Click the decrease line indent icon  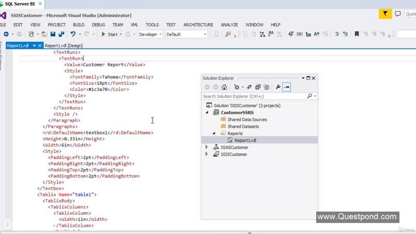pyautogui.click(x=291, y=34)
